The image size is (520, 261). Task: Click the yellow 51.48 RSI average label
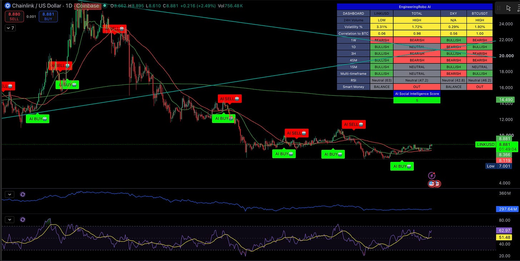tap(504, 237)
